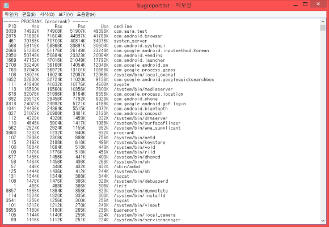The width and height of the screenshot is (329, 227).
Task: Click '/system/bin/vold' text
Action: pyautogui.click(x=134, y=147)
